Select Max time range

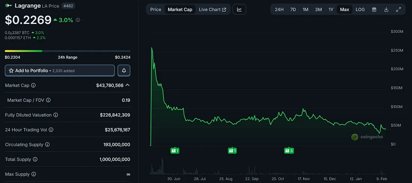pyautogui.click(x=345, y=9)
